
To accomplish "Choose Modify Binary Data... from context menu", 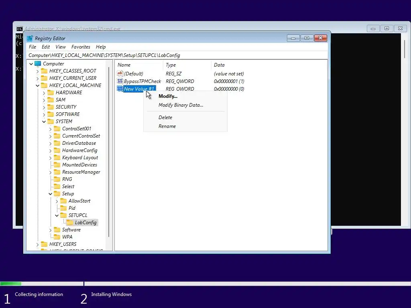I will tap(185, 105).
